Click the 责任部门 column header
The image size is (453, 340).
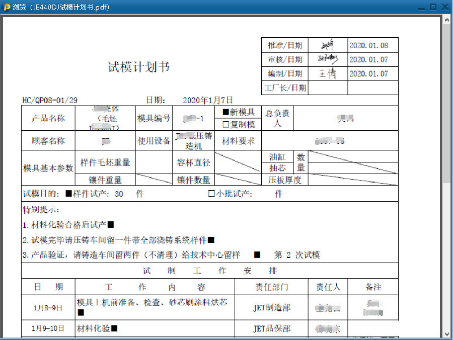pos(271,287)
